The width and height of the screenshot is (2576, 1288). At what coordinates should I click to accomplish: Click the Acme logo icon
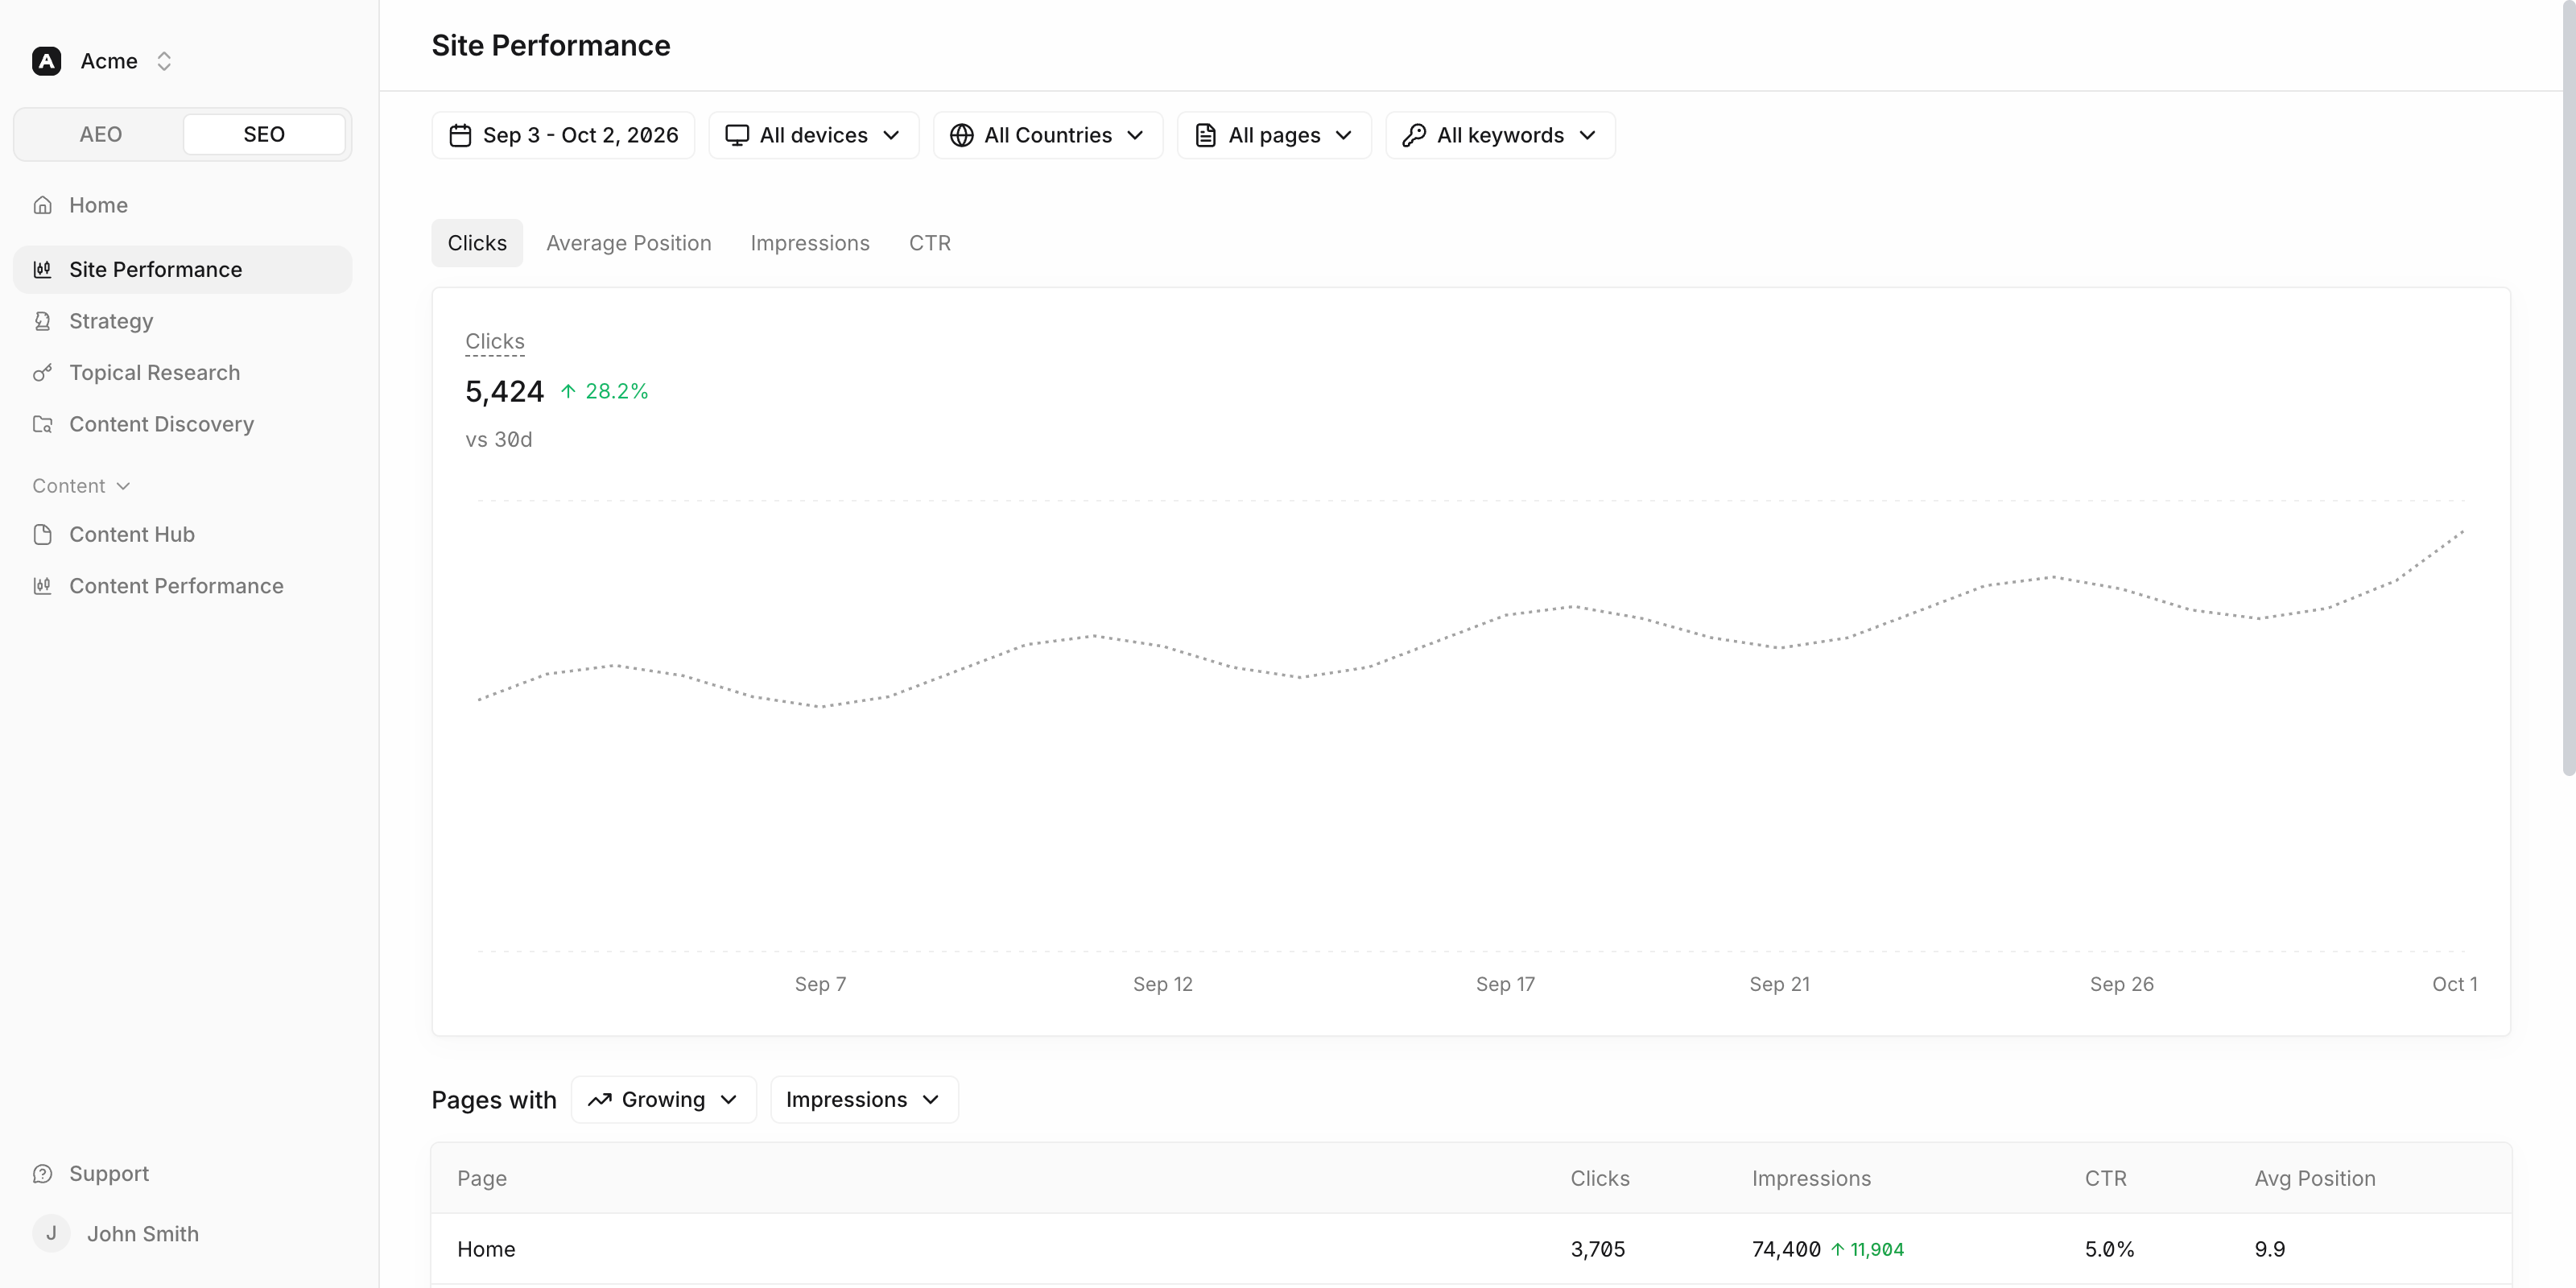pyautogui.click(x=46, y=61)
